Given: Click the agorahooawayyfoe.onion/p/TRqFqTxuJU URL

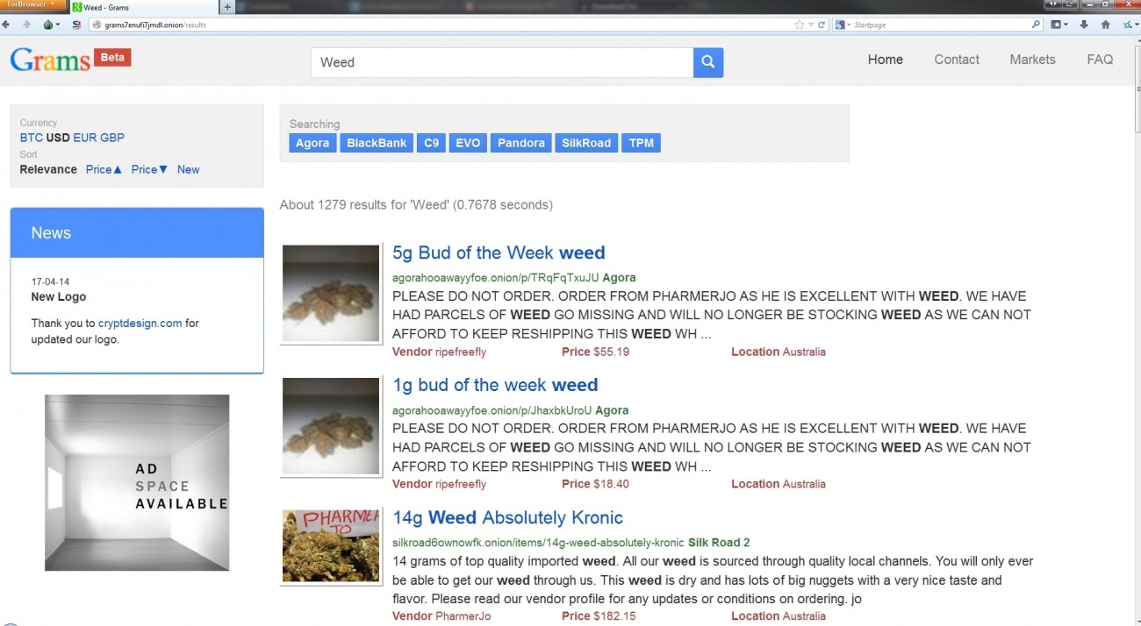Looking at the screenshot, I should pyautogui.click(x=495, y=278).
